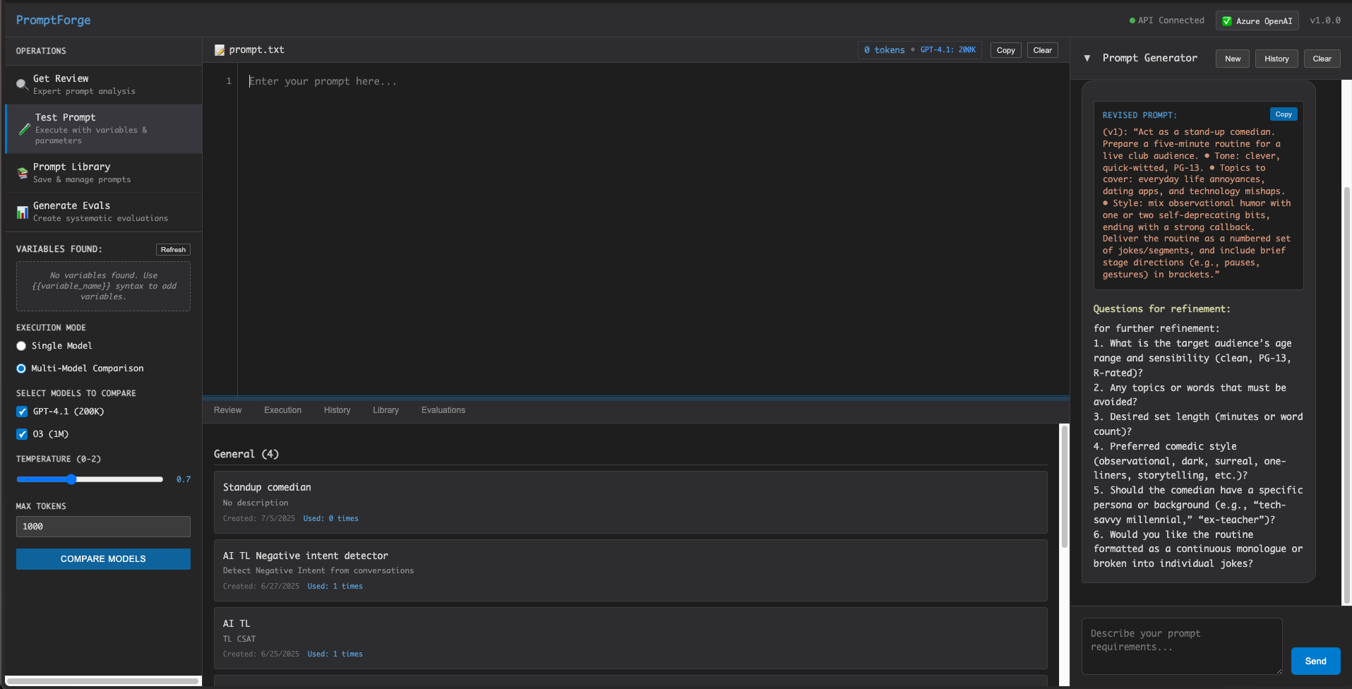Refresh the variables found list
The width and height of the screenshot is (1352, 689).
[x=173, y=249]
